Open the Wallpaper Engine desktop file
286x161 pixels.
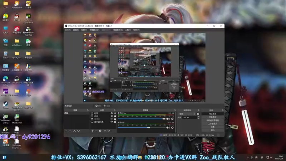pyautogui.click(x=17, y=144)
